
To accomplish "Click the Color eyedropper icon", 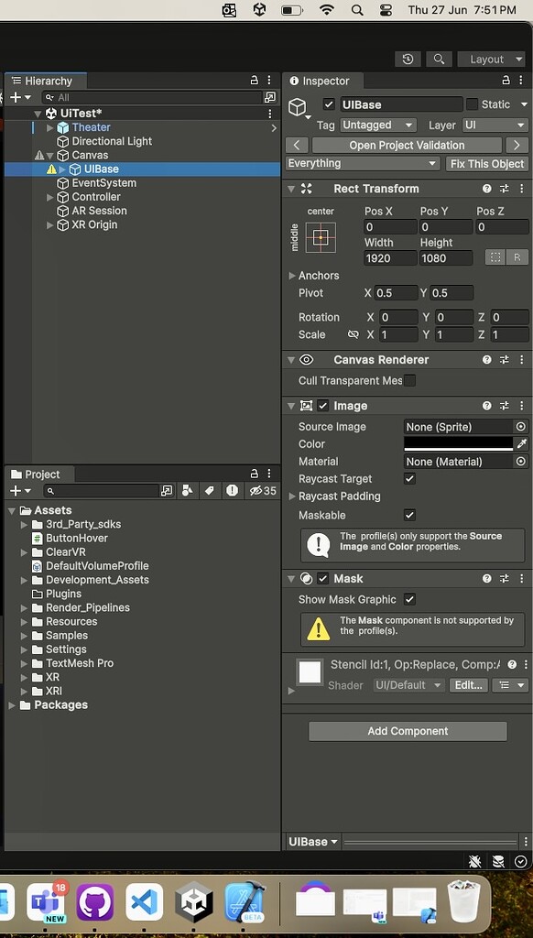I will [x=523, y=444].
